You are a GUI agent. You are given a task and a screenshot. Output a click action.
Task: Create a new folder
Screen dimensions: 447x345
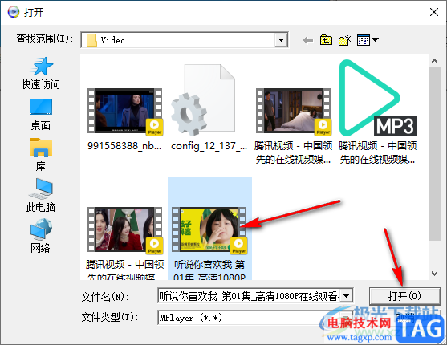point(344,40)
